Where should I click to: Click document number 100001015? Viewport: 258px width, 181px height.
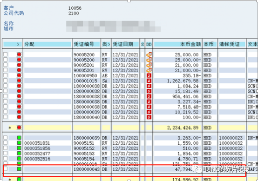coord(85,81)
